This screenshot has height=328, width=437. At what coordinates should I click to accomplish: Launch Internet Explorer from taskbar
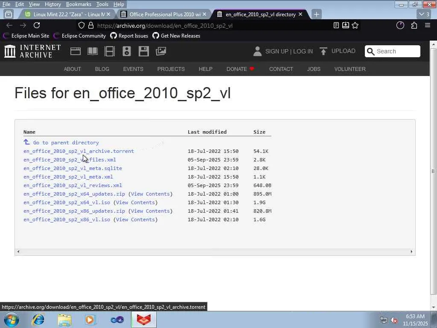click(x=38, y=319)
